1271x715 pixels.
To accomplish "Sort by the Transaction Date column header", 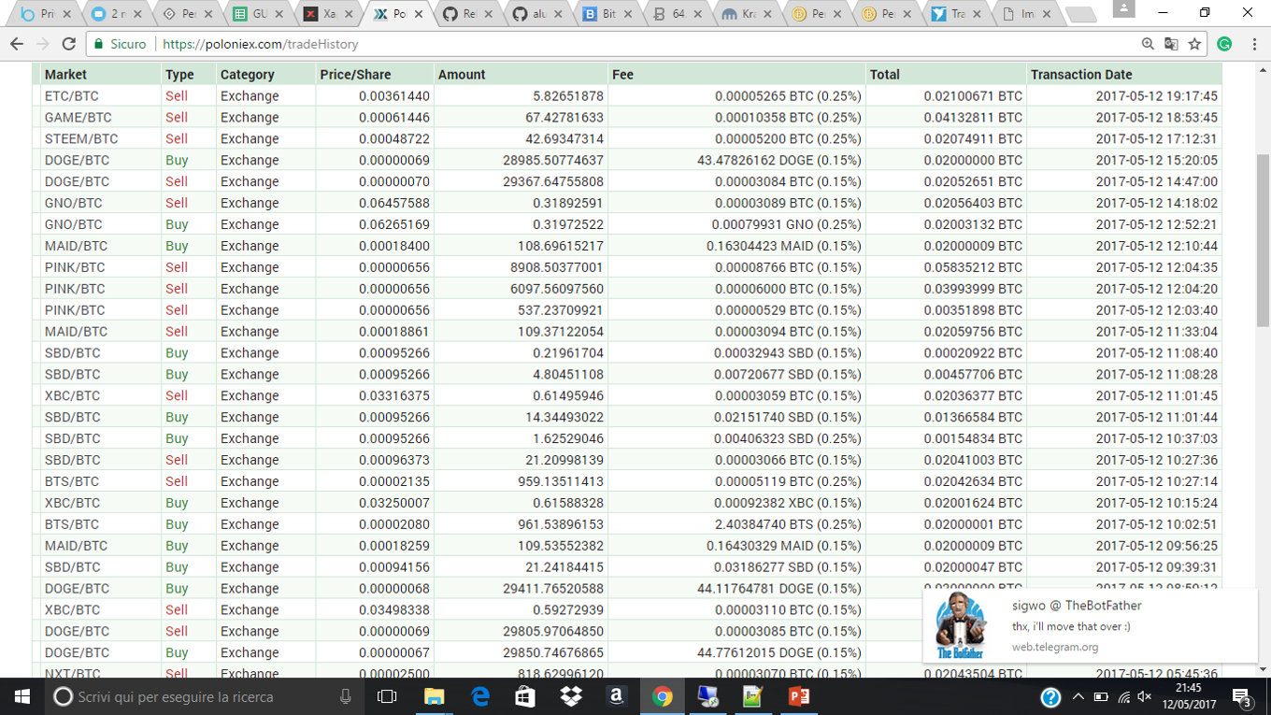I will [1124, 75].
